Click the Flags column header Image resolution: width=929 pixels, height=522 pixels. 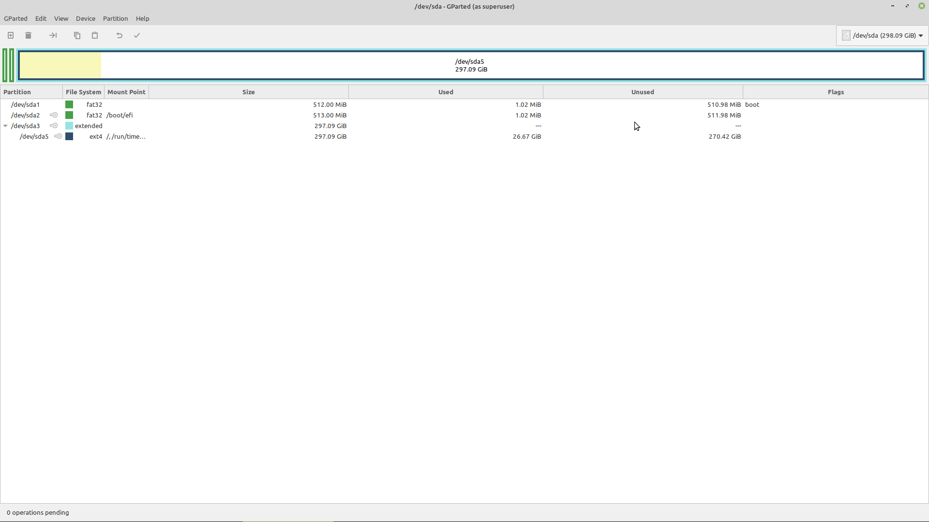pos(835,92)
